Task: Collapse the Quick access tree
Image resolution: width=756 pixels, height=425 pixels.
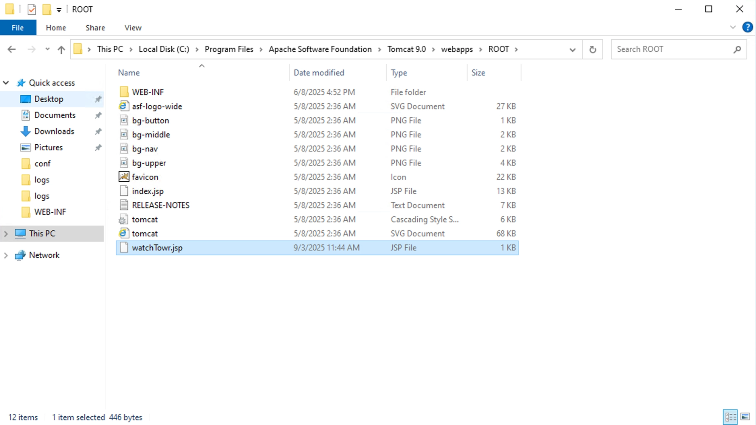Action: [6, 83]
